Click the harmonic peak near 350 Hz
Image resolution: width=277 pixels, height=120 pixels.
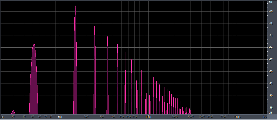click(107, 75)
